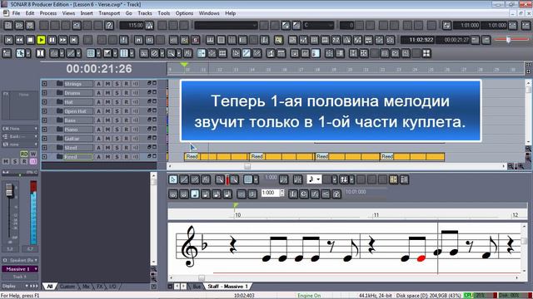The height and width of the screenshot is (299, 533).
Task: Click the Go to End transport button
Action: pos(74,40)
